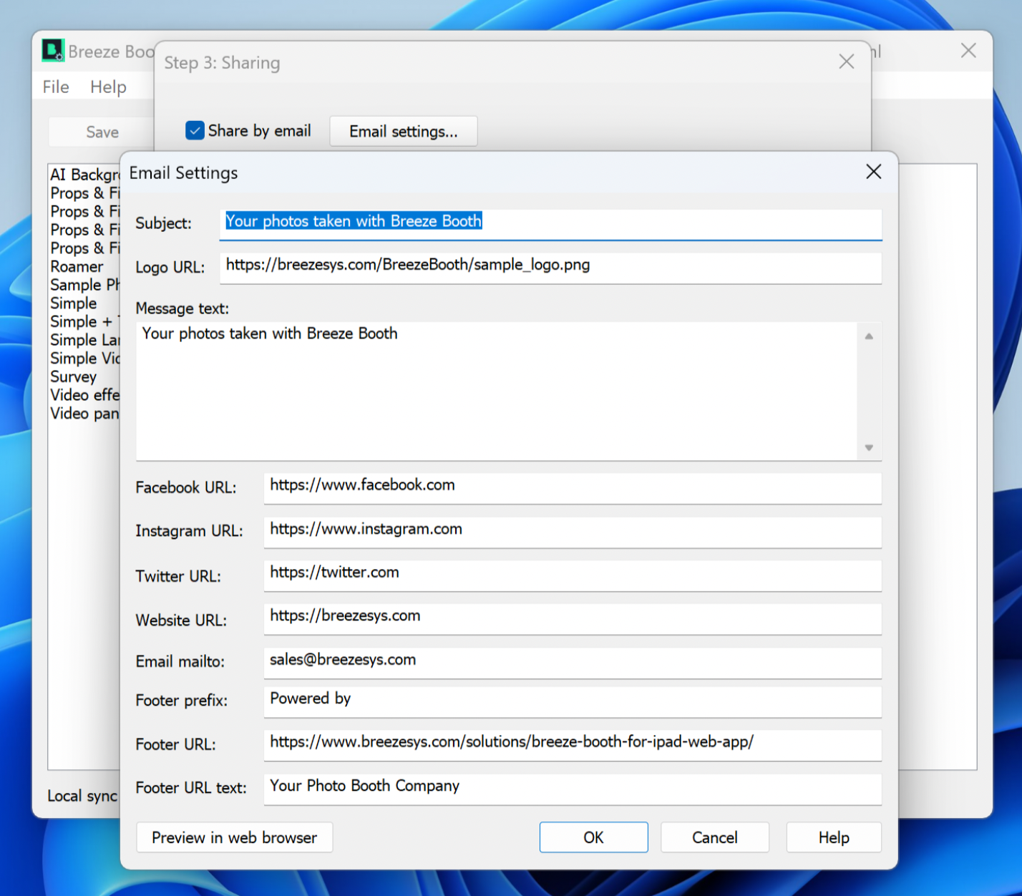Screen dimensions: 1022x896
Task: Click the Instagram URL field
Action: pyautogui.click(x=572, y=530)
